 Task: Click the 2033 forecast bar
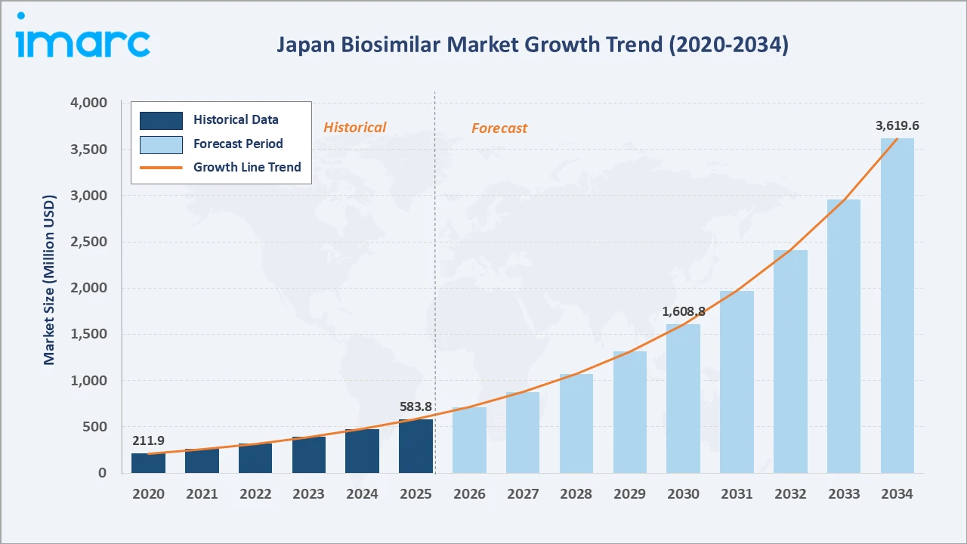[x=844, y=336]
